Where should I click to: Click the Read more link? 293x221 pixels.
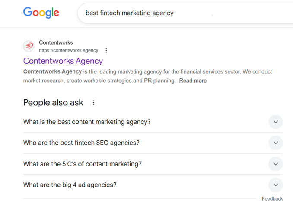(193, 81)
